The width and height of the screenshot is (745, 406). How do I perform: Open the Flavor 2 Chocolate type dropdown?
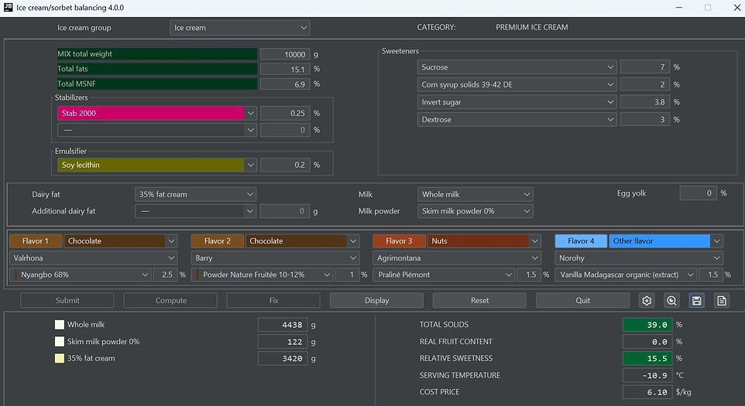pos(302,241)
